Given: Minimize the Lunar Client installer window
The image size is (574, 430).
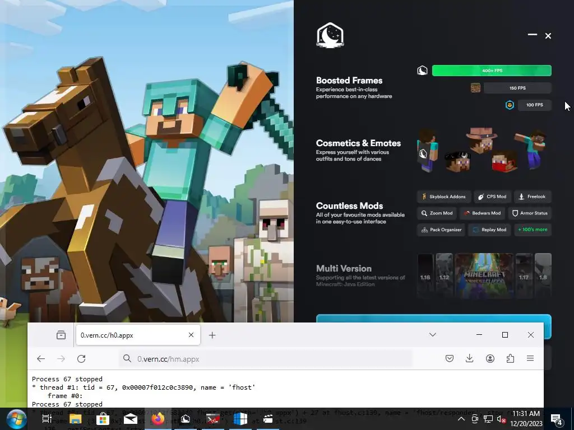Looking at the screenshot, I should click(533, 35).
